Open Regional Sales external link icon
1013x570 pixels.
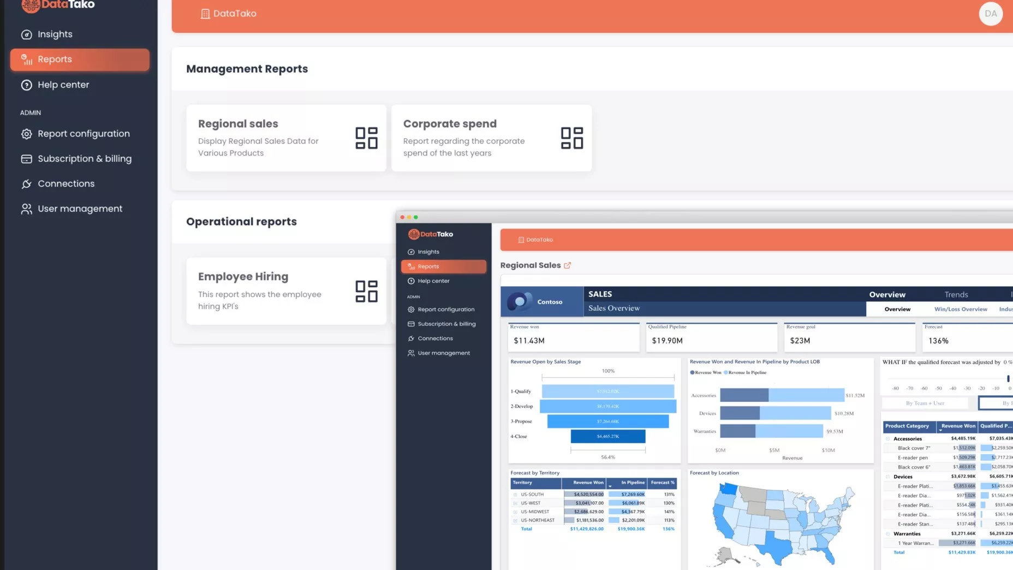click(x=568, y=265)
